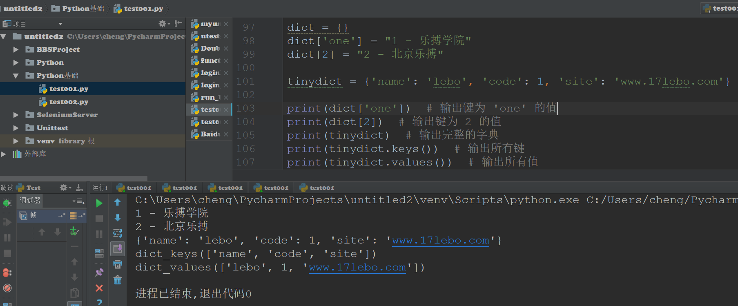Screen dimensions: 738x306
Task: Select the 调试器 debugger tab
Action: pyautogui.click(x=30, y=200)
